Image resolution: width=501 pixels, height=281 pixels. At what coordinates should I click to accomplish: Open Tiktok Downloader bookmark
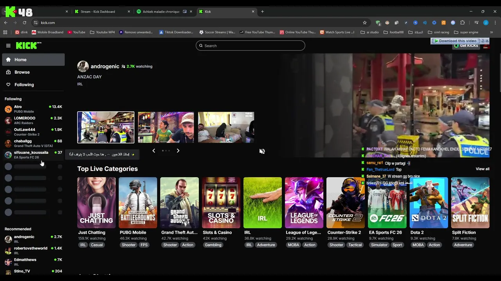pos(176,32)
